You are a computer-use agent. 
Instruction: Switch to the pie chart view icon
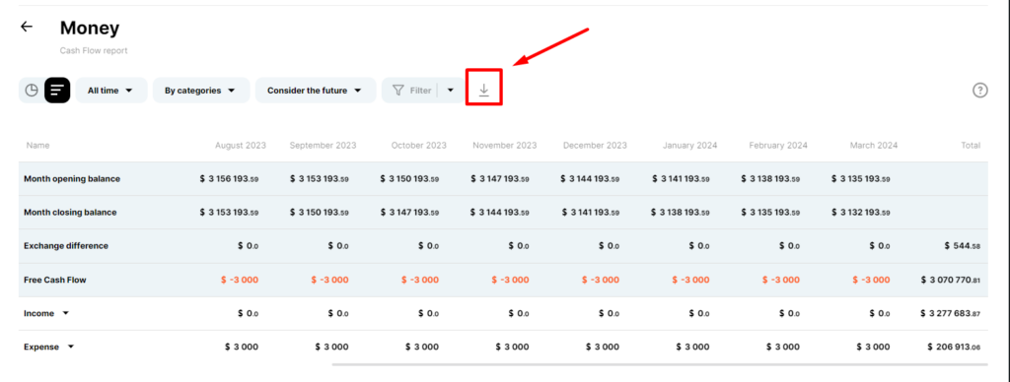coord(32,91)
